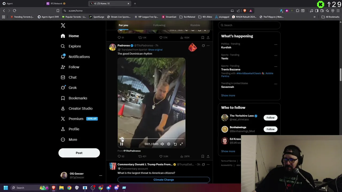Pause the Padronso video

click(122, 144)
